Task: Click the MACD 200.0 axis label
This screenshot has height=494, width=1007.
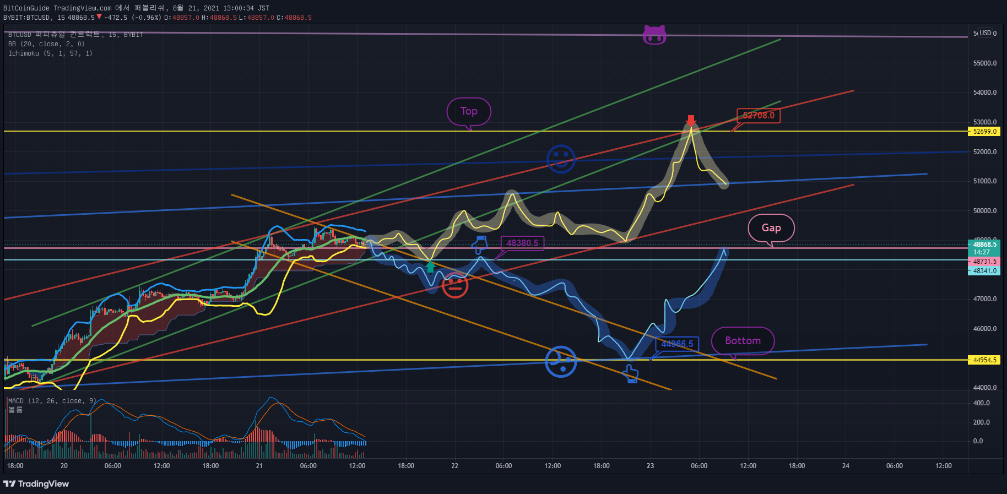Action: (x=982, y=422)
